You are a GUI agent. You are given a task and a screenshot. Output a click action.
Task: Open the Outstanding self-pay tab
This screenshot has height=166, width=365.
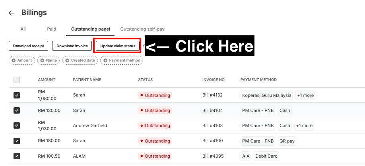point(142,29)
